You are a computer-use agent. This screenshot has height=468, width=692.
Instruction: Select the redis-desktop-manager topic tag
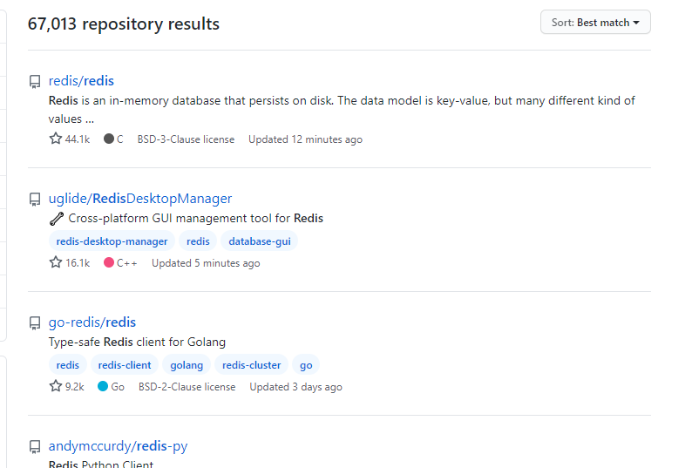[x=112, y=241]
